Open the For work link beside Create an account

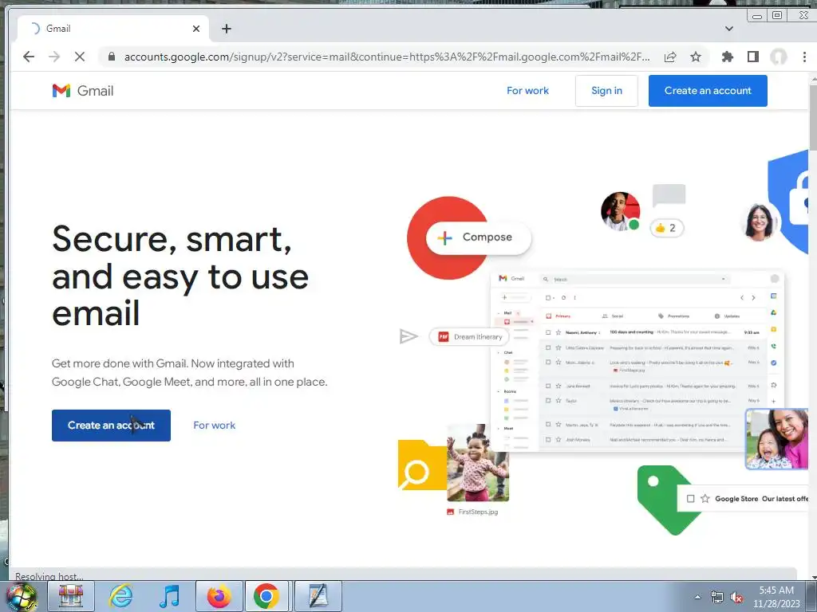coord(214,426)
